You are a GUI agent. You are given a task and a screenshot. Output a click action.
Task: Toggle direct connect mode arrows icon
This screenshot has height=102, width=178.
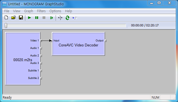[60, 18]
